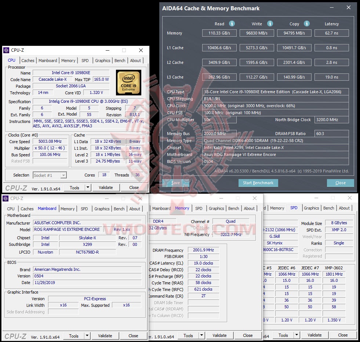Screen dimensions: 360x342
Task: Select the SPD tab in the Memory CPU-Z window
Action: coord(199,208)
